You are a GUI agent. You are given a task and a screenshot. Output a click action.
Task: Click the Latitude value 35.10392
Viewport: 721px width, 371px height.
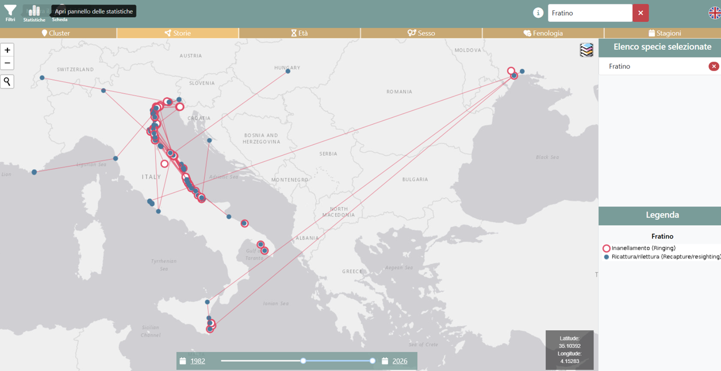tap(569, 346)
